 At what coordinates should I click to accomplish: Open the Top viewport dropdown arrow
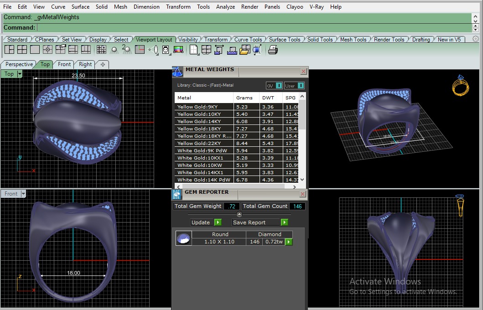click(x=20, y=74)
